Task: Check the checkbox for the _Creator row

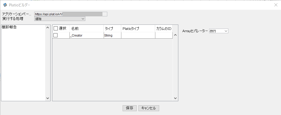Action: click(x=55, y=35)
